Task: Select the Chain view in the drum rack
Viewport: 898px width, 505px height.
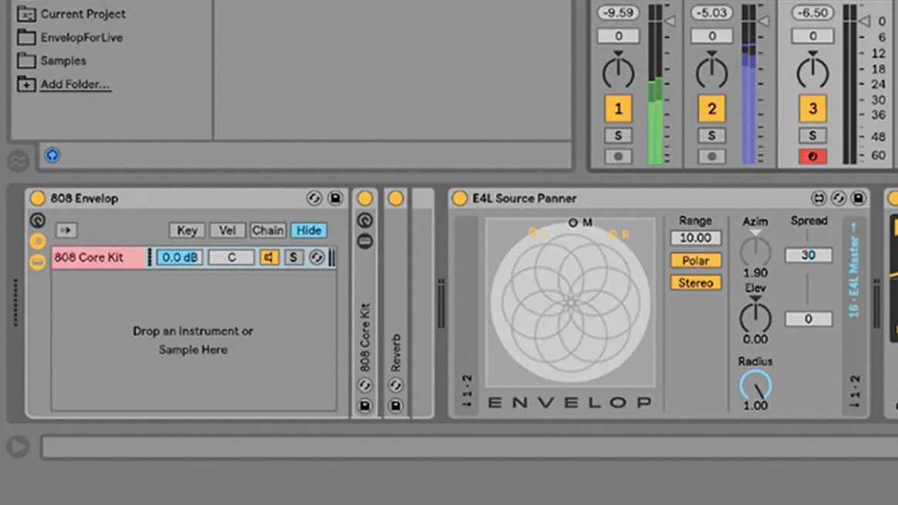Action: tap(268, 229)
